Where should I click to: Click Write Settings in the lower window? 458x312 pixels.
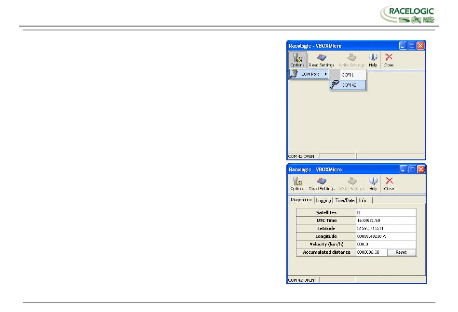(352, 184)
